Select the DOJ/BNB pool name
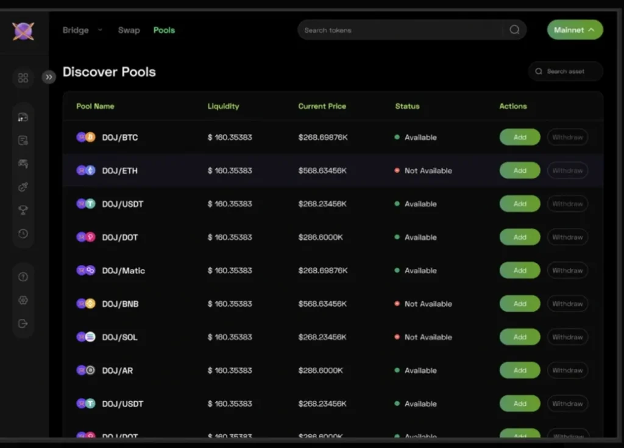Viewport: 624px width, 448px height. pos(120,304)
